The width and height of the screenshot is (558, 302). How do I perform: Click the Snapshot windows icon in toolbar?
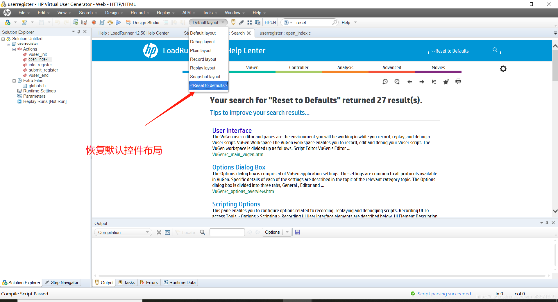point(258,22)
